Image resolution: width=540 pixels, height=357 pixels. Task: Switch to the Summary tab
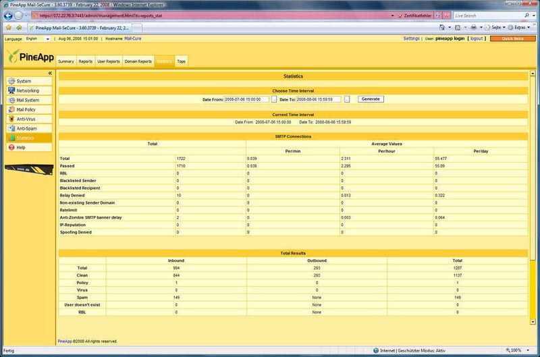tap(65, 61)
